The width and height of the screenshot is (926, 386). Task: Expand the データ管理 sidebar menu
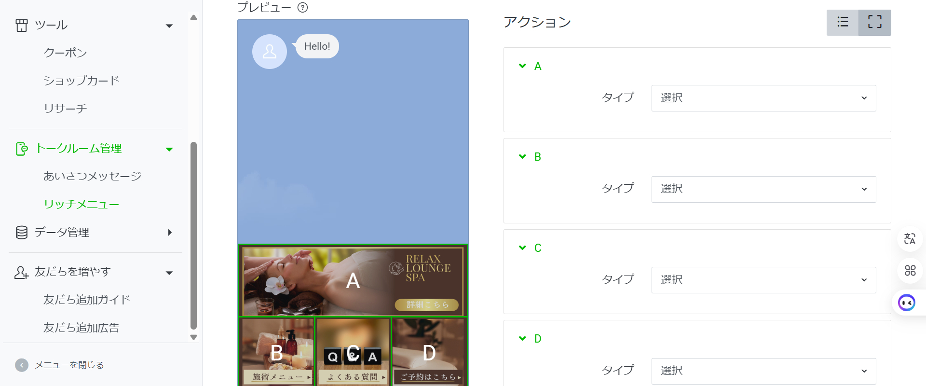[x=94, y=233]
